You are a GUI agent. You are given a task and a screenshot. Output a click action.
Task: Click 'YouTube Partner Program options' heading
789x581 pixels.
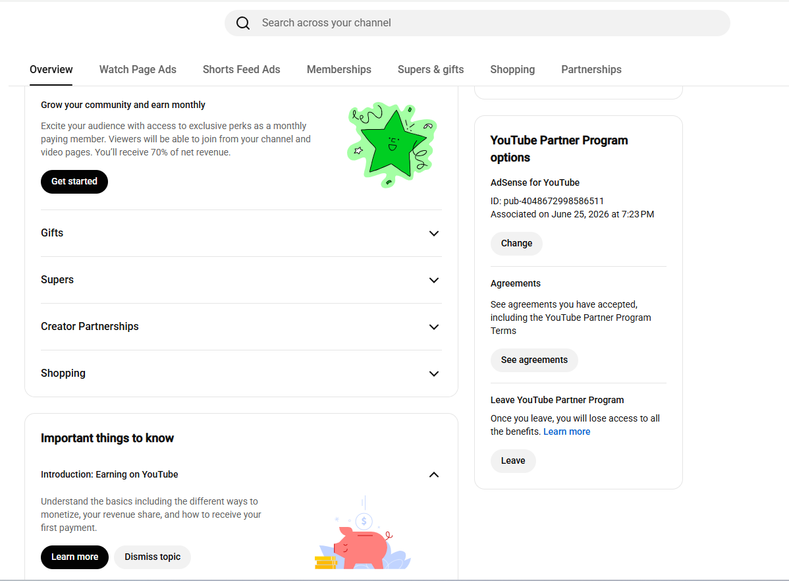[559, 148]
